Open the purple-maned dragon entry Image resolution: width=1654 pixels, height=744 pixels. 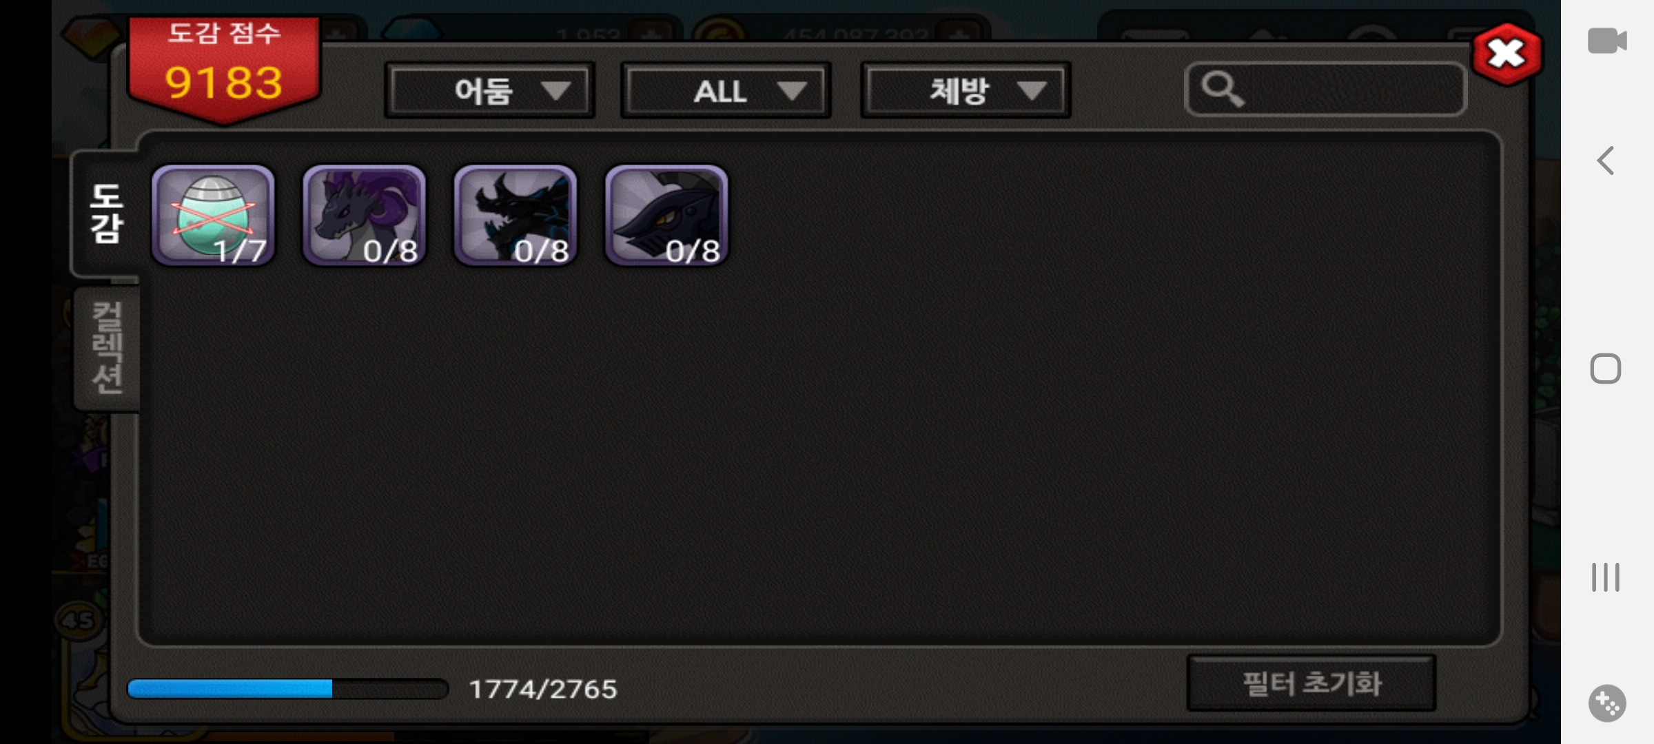click(x=364, y=215)
